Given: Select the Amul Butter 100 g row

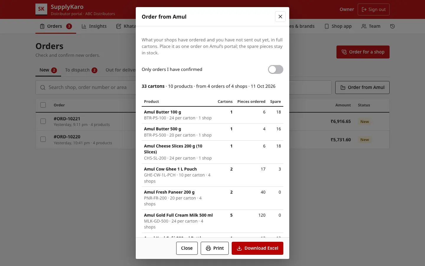Looking at the screenshot, I should (212, 115).
